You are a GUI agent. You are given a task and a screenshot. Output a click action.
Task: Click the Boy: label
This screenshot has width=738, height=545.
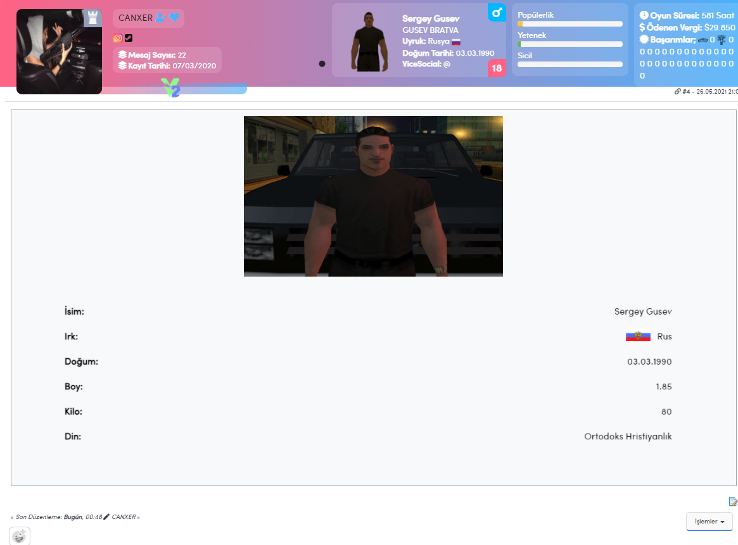point(73,387)
